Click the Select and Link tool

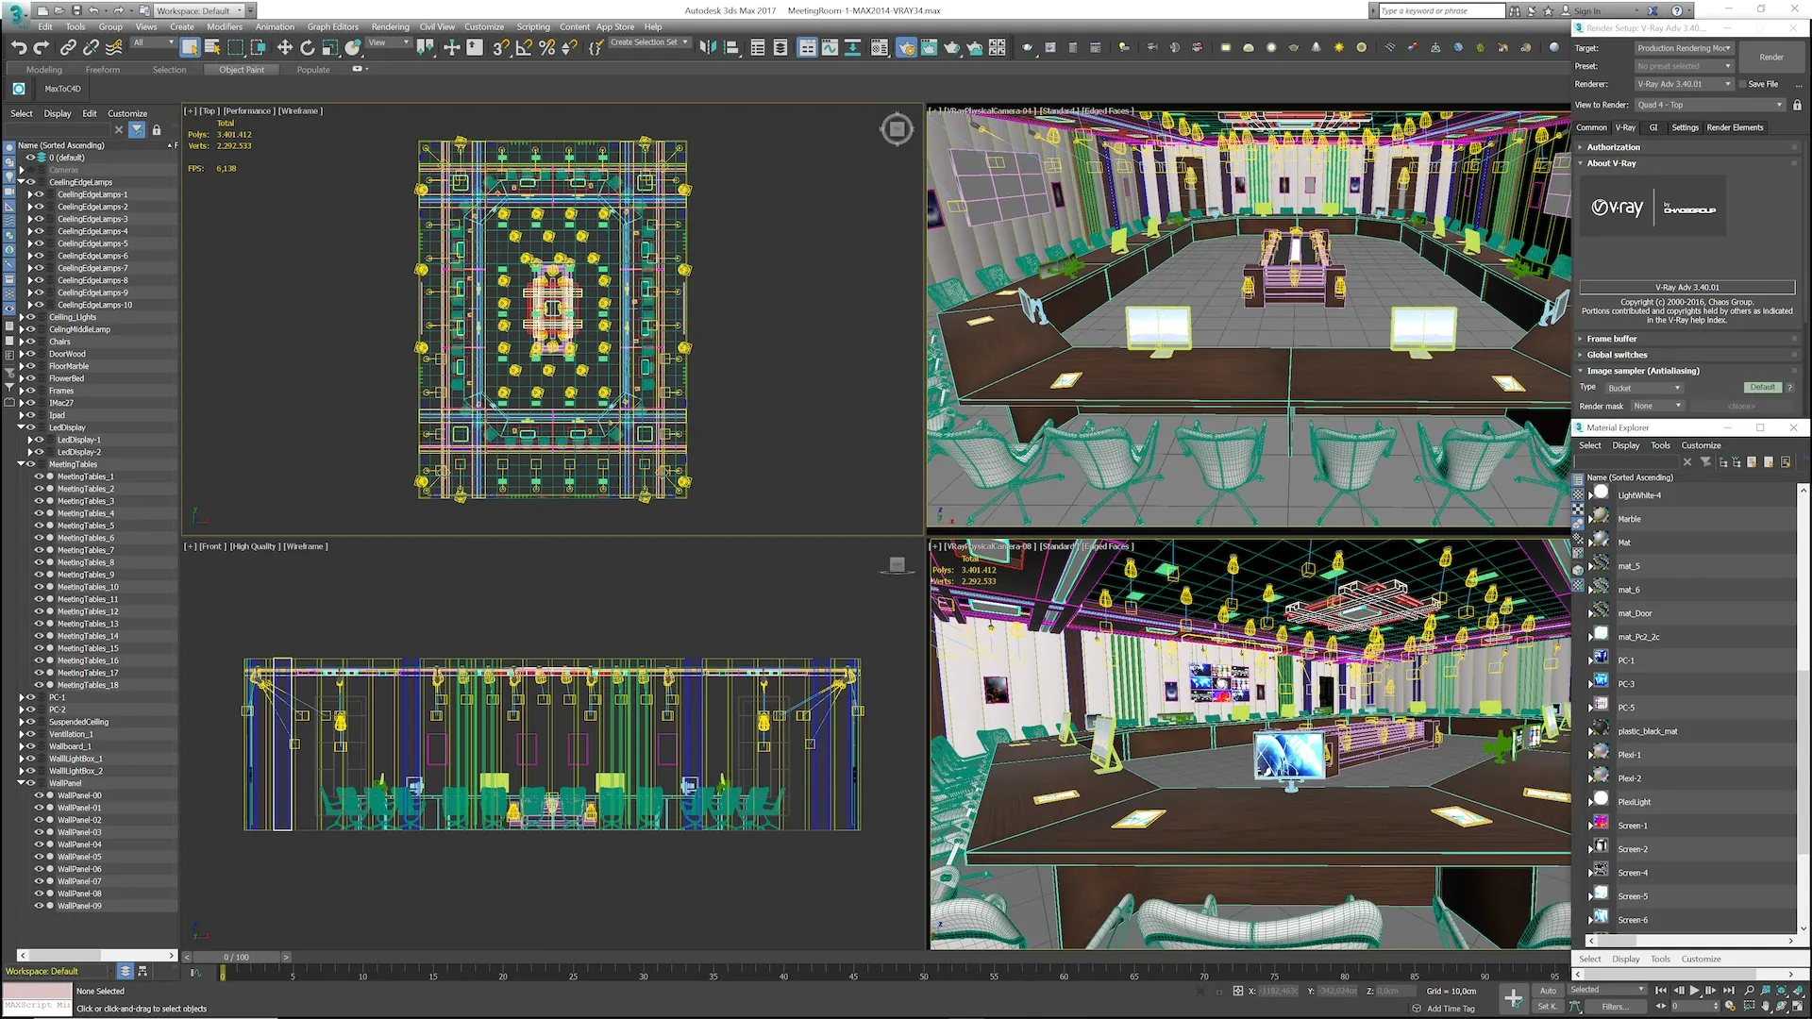[68, 47]
